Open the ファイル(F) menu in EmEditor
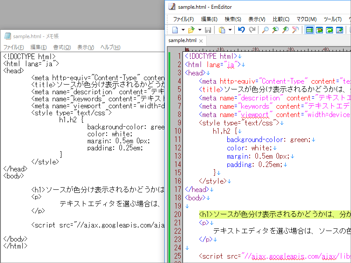The height and width of the screenshot is (263, 351). click(x=183, y=19)
